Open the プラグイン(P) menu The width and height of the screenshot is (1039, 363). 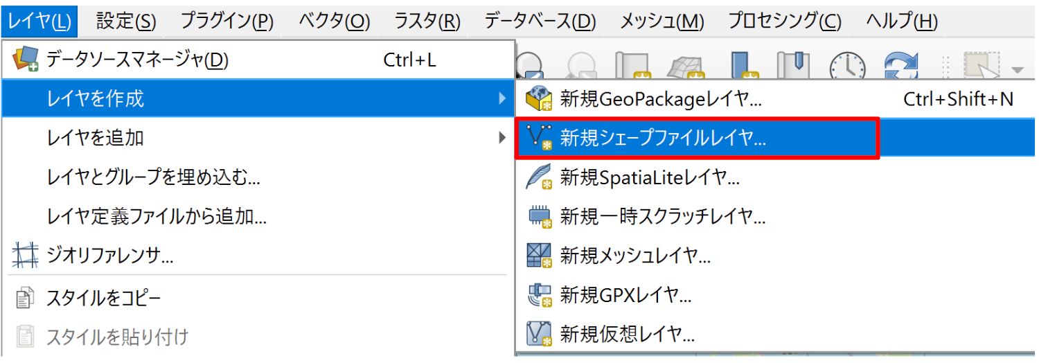[x=227, y=21]
